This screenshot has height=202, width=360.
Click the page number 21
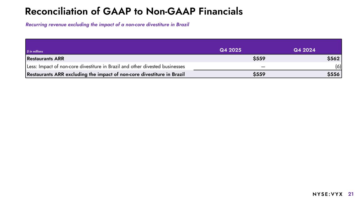point(351,194)
